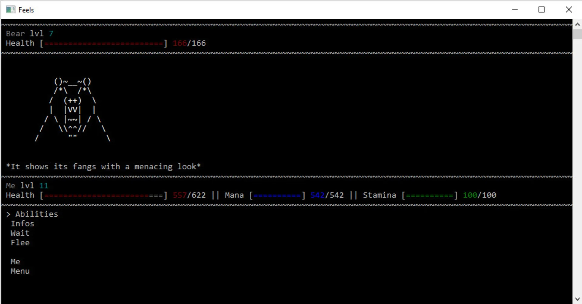
Task: Click the scrollbar up arrow
Action: (577, 25)
